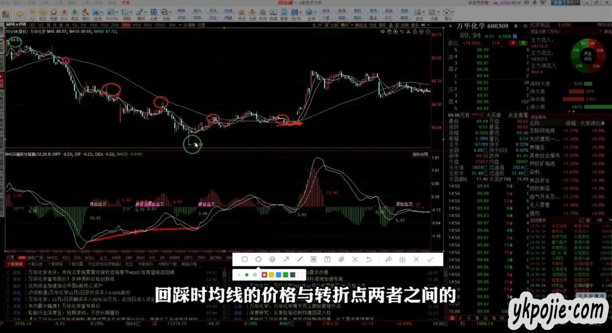The image size is (612, 333).
Task: Cancel screenshot with red X icon
Action: pos(416,260)
